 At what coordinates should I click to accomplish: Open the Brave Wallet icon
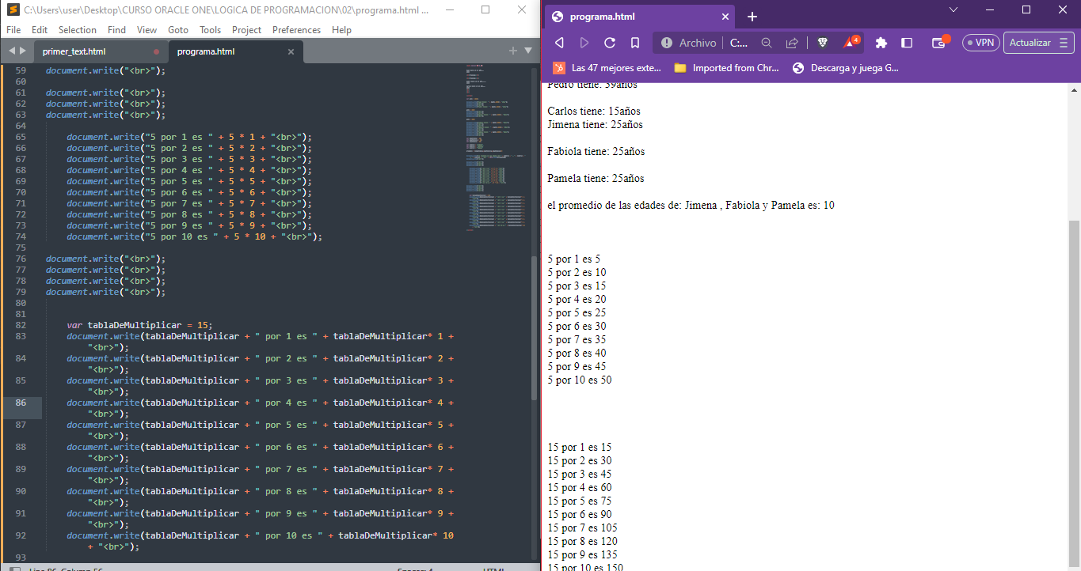click(x=942, y=42)
